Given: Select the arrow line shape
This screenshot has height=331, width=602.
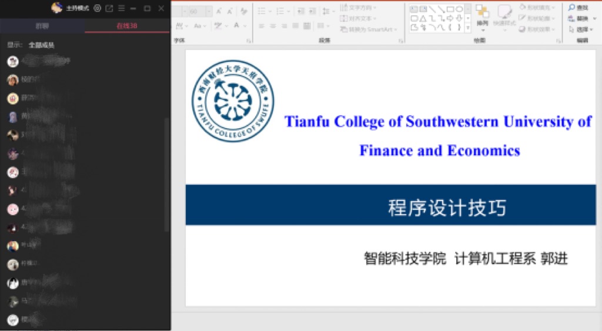Looking at the screenshot, I should pos(441,9).
